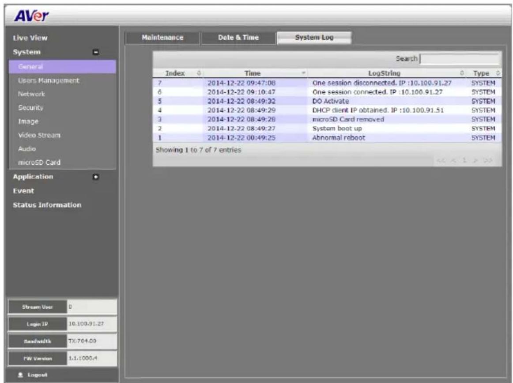Select General under System
513x383 pixels.
(x=62, y=66)
